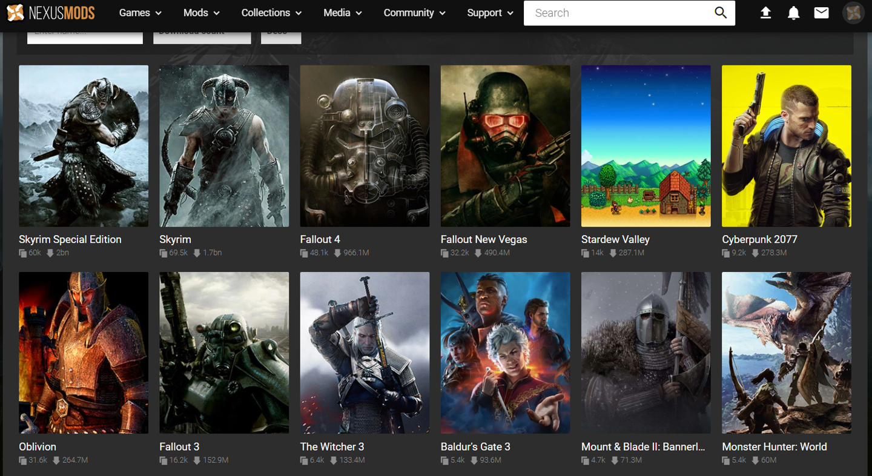Viewport: 872px width, 476px height.
Task: Open the Stardew Valley title link
Action: [615, 239]
